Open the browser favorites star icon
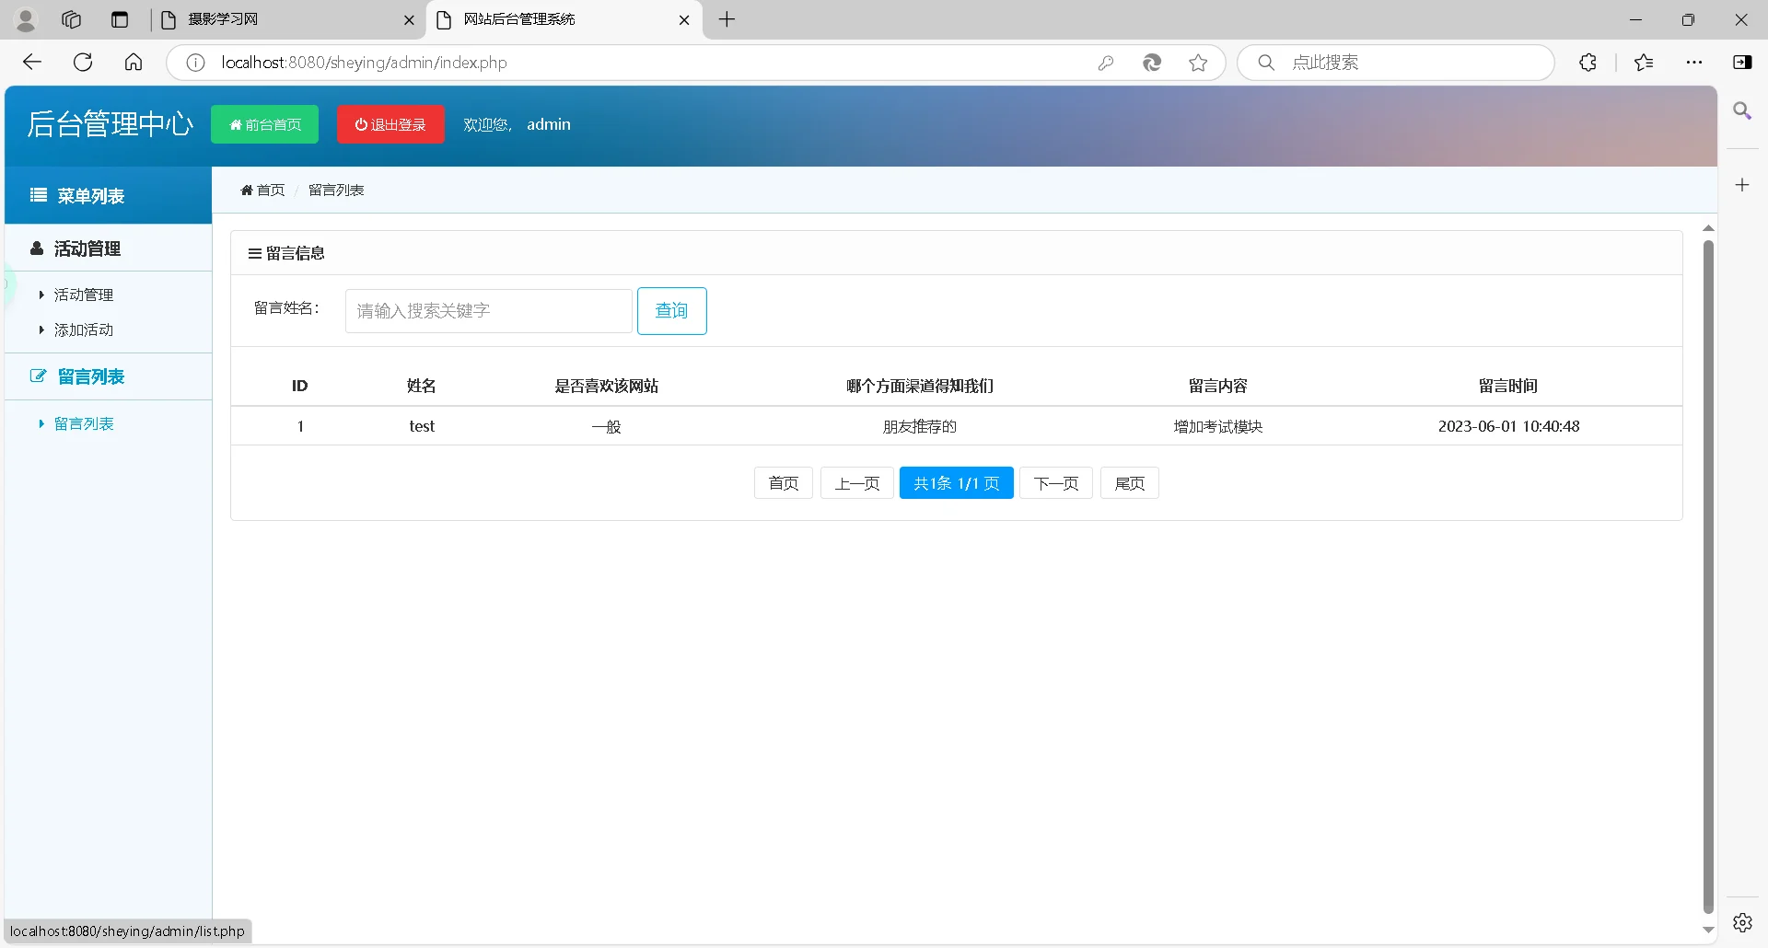Screen dimensions: 1768x948 [x=1645, y=62]
